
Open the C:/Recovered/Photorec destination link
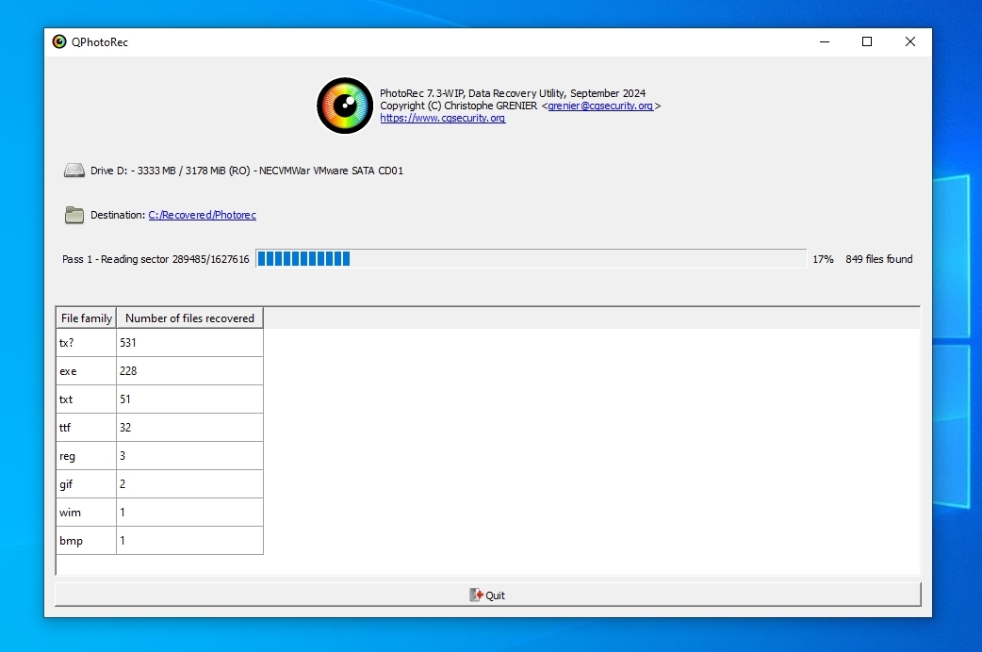(x=203, y=215)
